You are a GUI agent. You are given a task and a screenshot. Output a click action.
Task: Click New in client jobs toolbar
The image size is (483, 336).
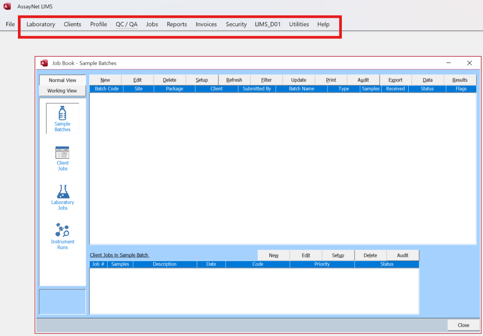pyautogui.click(x=273, y=255)
